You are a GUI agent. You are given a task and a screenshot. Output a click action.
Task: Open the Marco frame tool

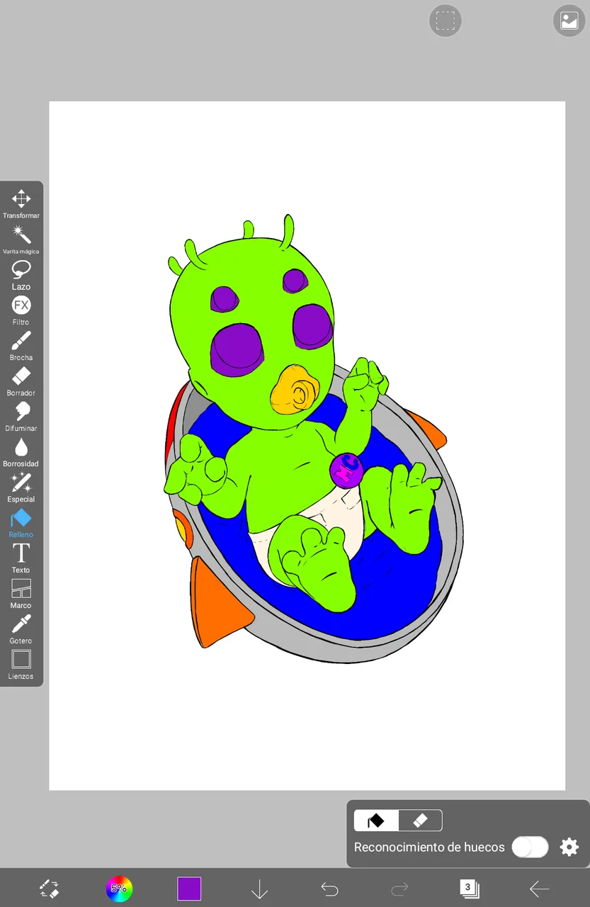(21, 594)
